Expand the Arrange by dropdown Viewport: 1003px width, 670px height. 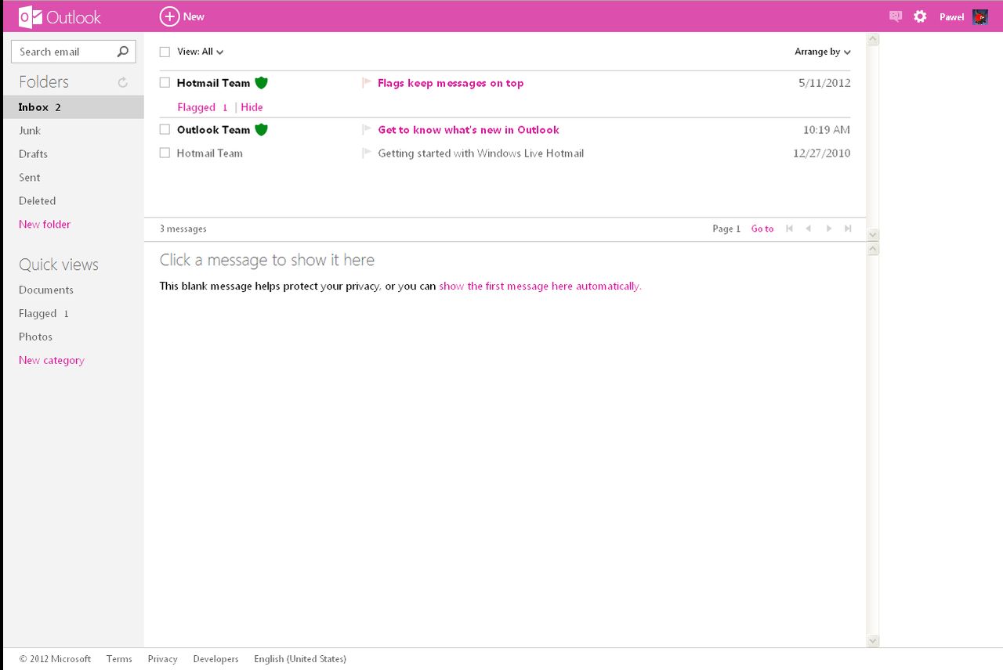pos(823,52)
